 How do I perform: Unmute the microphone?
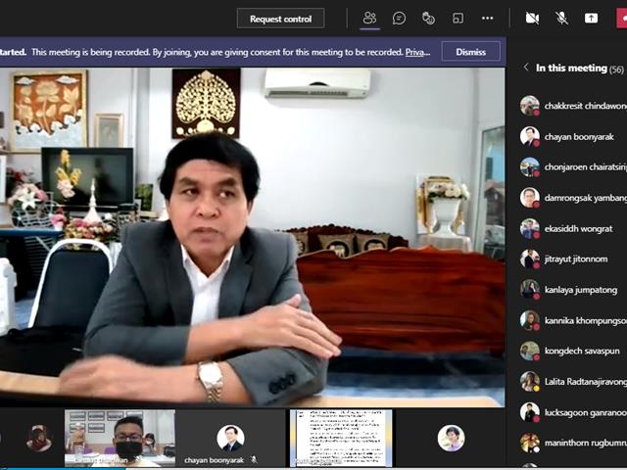tap(561, 18)
